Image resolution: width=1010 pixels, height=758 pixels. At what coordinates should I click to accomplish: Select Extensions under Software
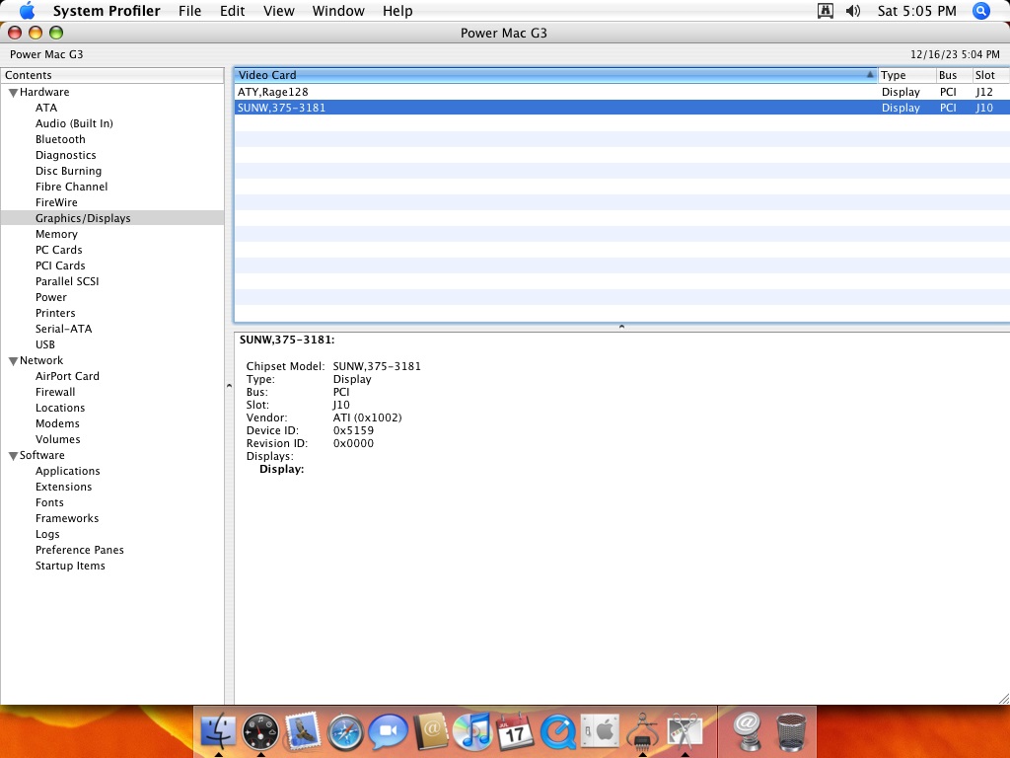63,487
